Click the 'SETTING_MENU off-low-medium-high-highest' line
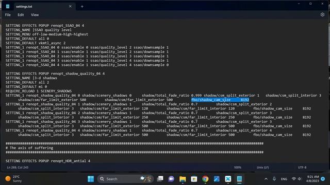 pyautogui.click(x=47, y=34)
